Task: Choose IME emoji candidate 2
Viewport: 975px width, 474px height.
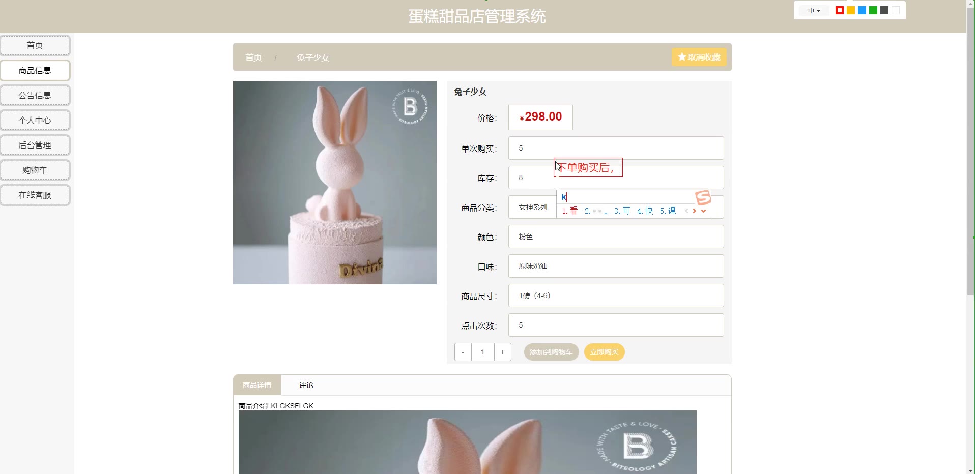Action: point(595,211)
